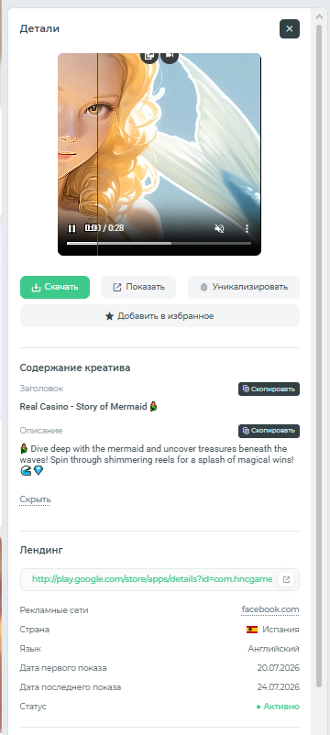Open the play.google.com landing URL

coord(152,579)
